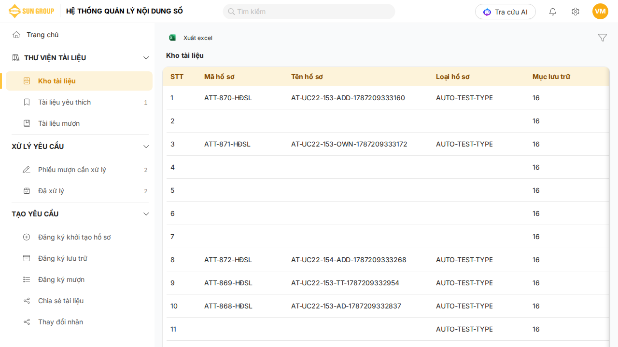Open the table filter funnel icon
The image size is (618, 347).
pos(602,38)
